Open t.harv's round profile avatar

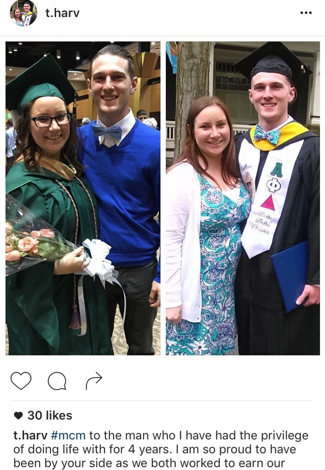24,13
